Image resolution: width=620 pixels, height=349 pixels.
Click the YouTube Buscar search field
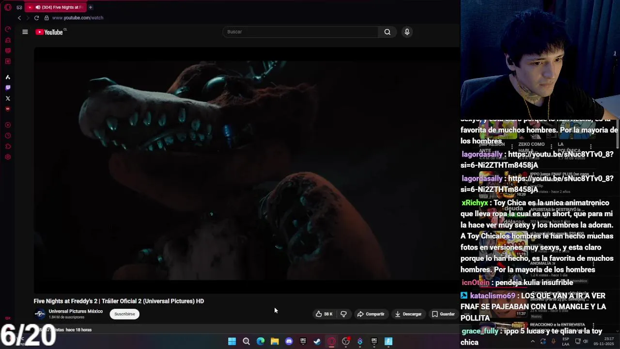300,32
